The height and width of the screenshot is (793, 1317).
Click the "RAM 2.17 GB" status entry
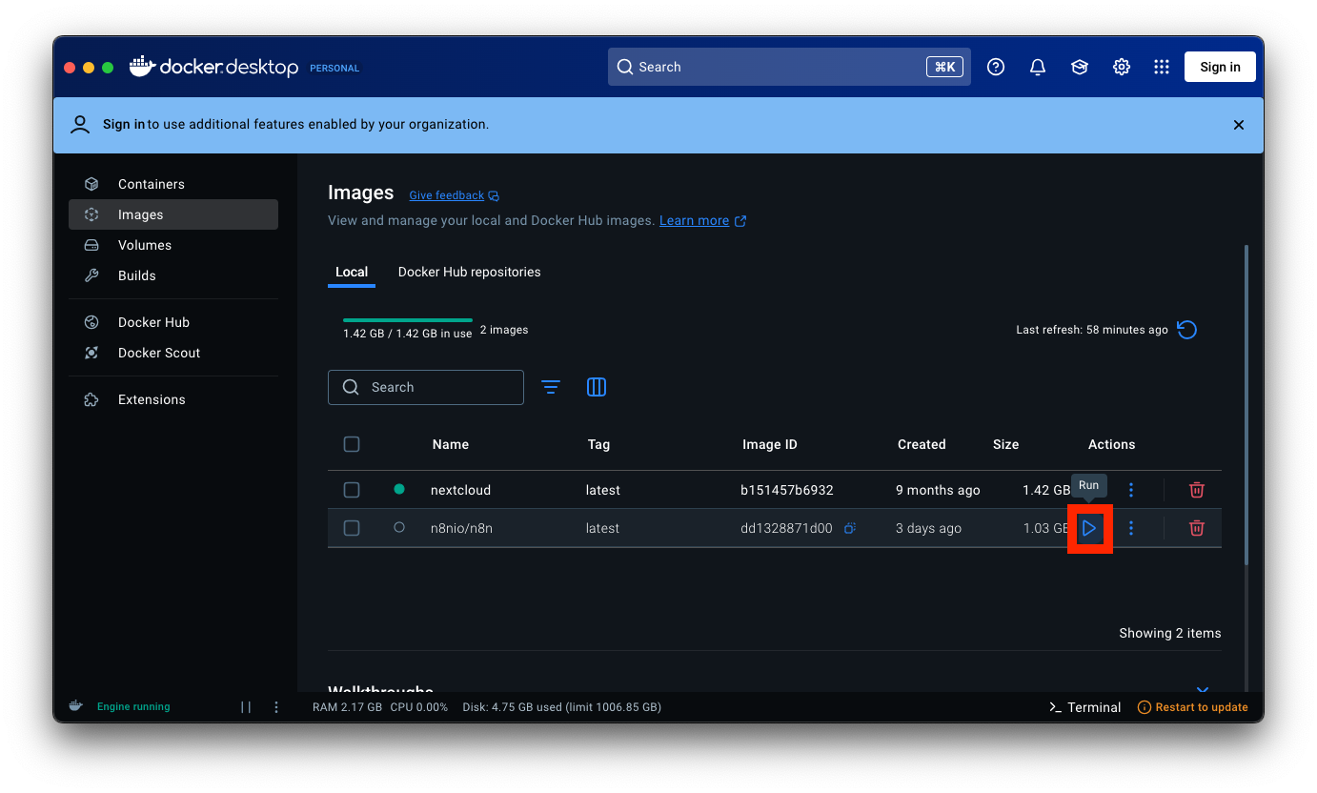coord(347,707)
